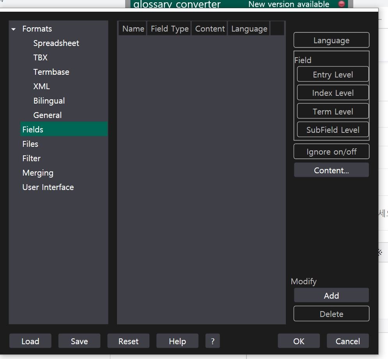The width and height of the screenshot is (388, 359).
Task: Load settings with the Load button
Action: click(30, 341)
